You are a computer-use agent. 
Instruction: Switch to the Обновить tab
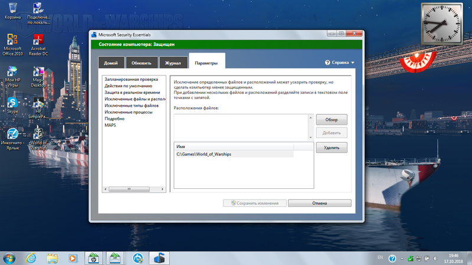[142, 63]
